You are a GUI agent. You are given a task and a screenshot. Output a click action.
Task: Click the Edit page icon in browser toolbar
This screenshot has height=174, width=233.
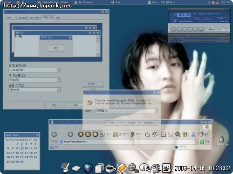click(171, 135)
